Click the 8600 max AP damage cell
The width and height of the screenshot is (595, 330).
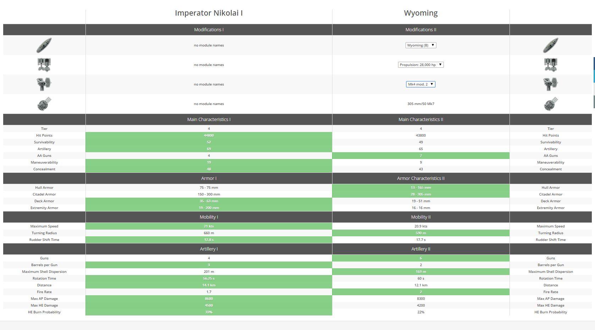click(x=209, y=298)
